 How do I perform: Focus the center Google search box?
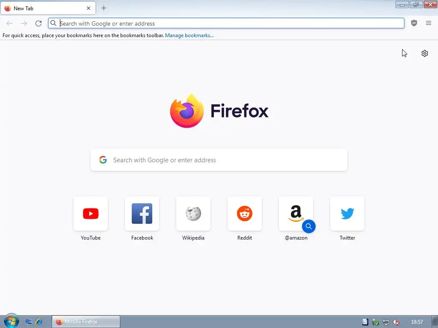pos(219,160)
